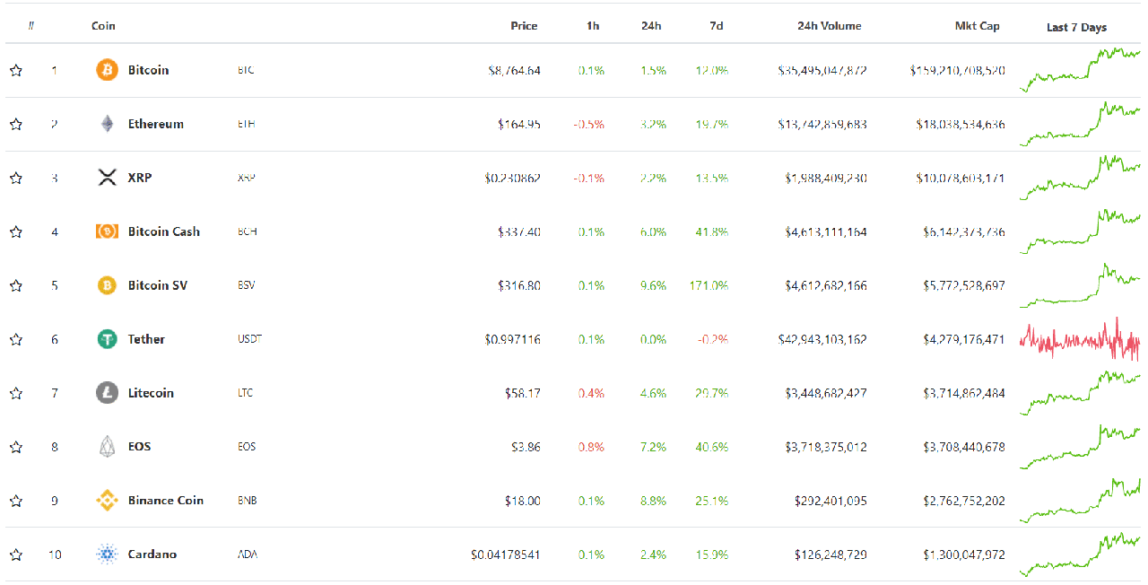Select the ADA ticker symbol
Screen dimensions: 1148x585
click(248, 554)
